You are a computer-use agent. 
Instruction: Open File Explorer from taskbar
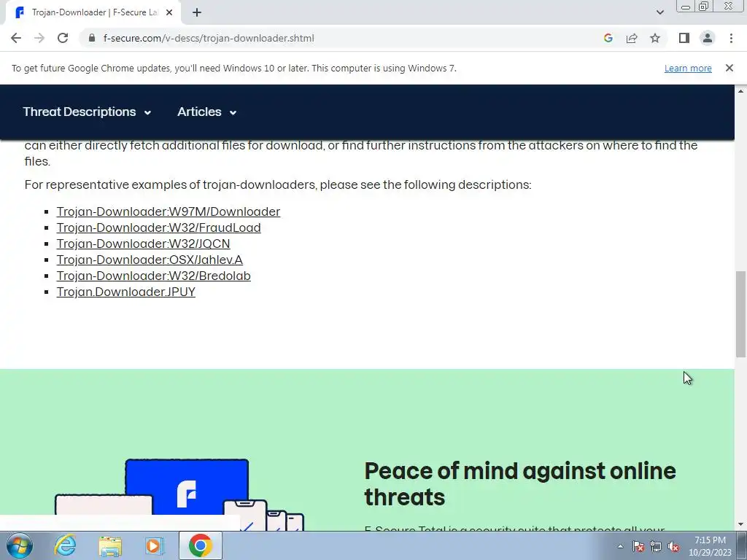coord(110,545)
